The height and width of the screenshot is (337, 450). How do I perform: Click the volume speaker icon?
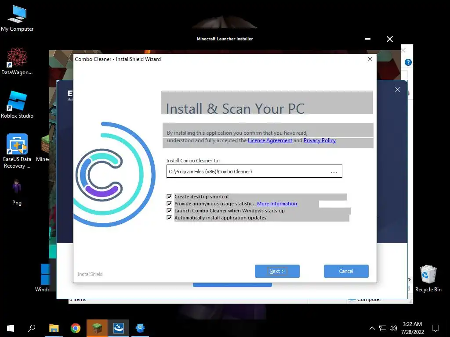393,328
